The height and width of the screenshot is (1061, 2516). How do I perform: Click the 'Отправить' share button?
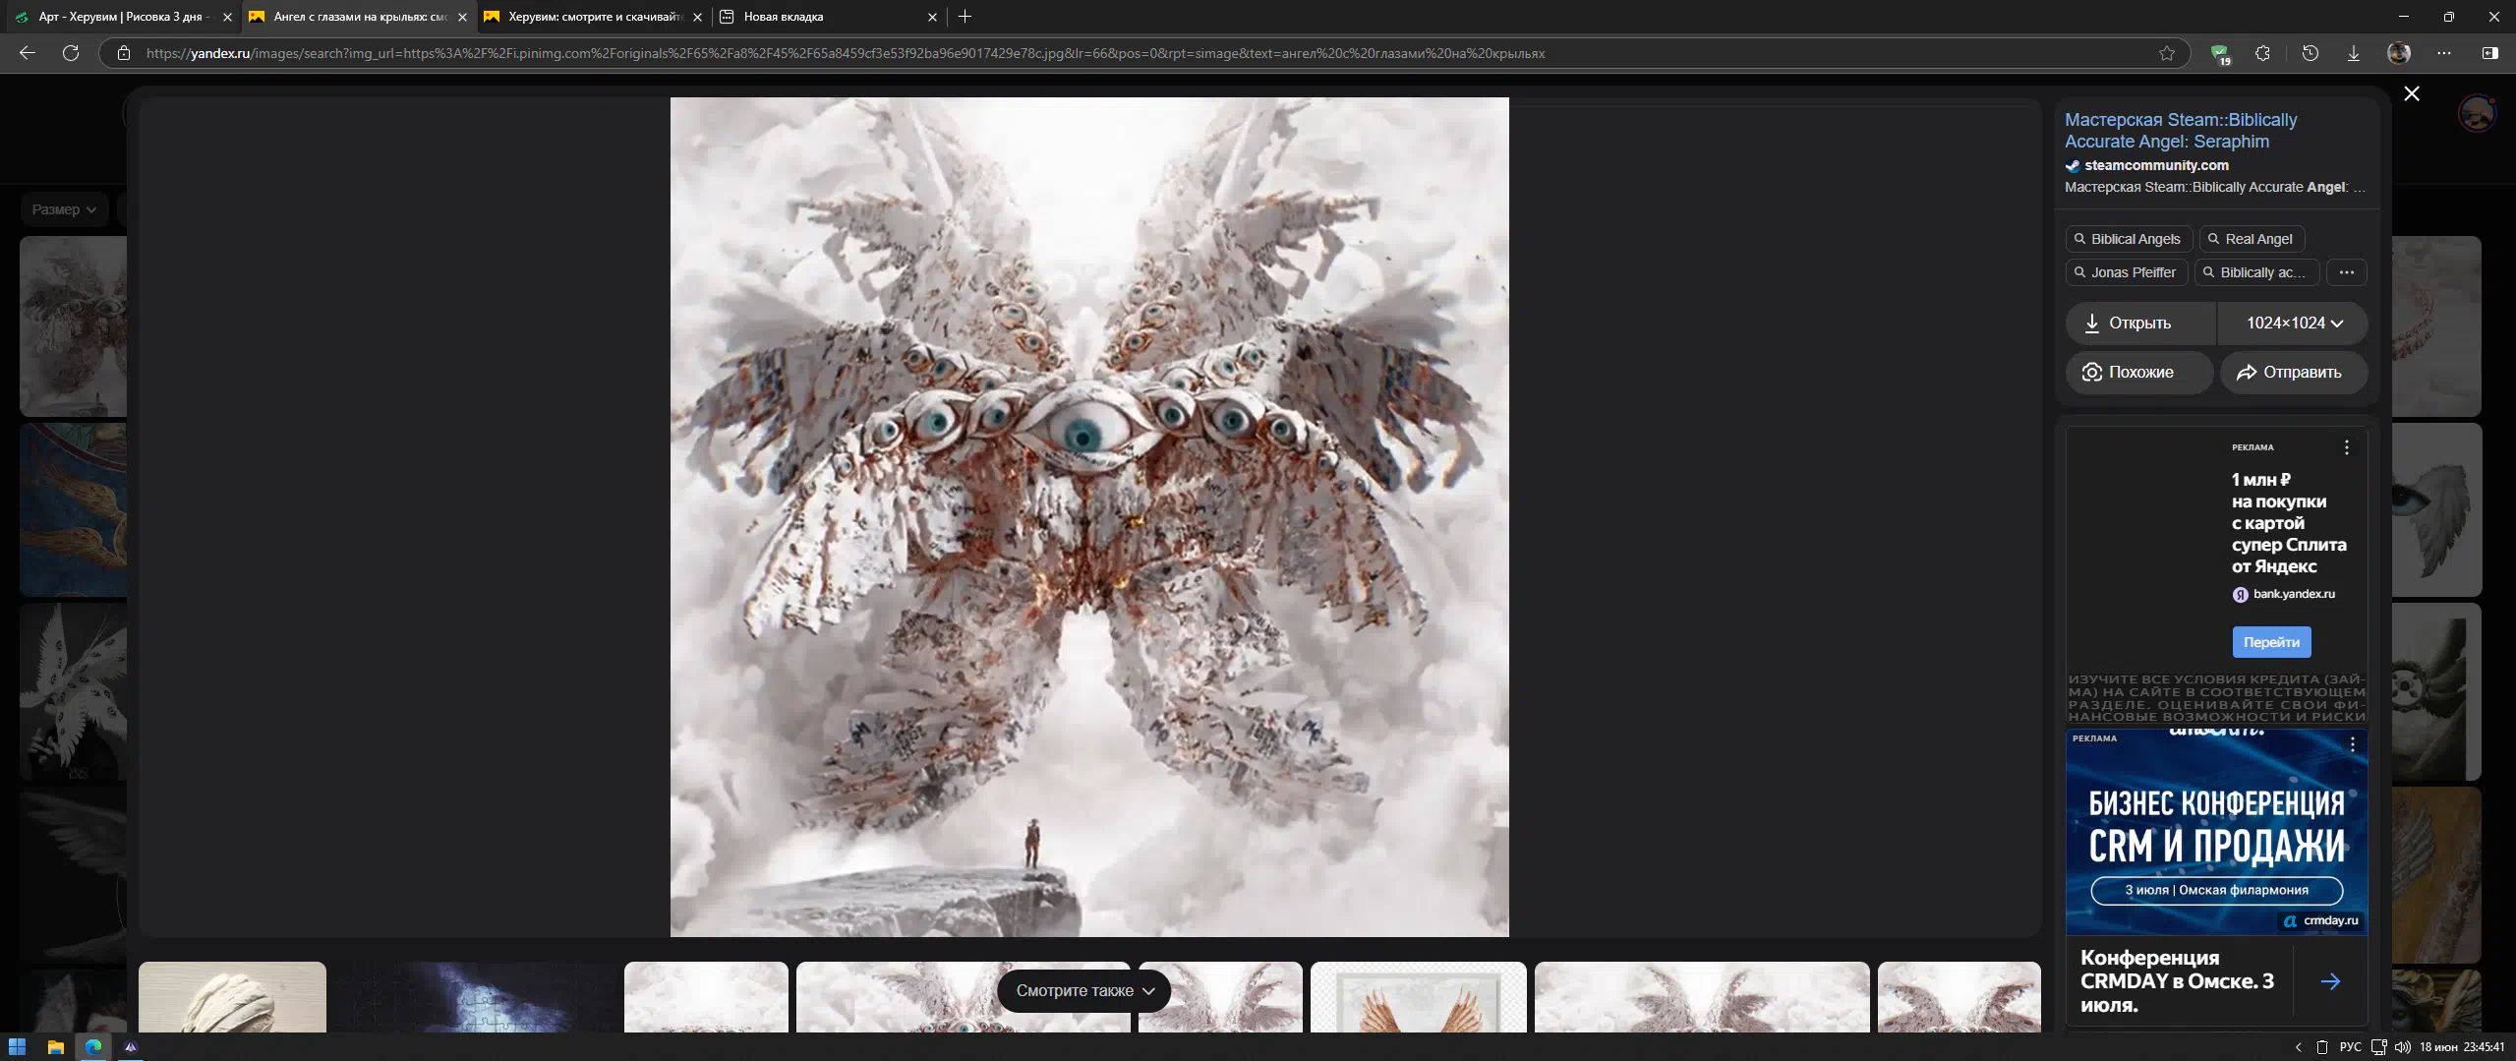(2294, 373)
